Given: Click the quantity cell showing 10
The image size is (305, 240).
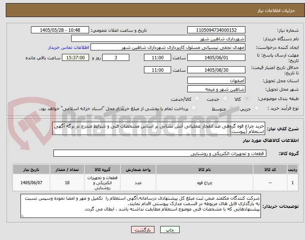Looking at the screenshot, I should 67,183.
